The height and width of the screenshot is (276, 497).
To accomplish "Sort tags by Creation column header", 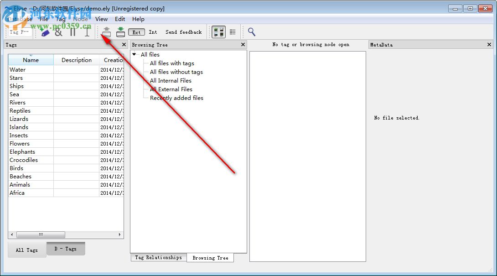I will click(x=112, y=60).
